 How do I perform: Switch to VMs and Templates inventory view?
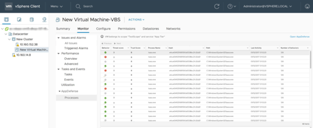pyautogui.click(x=19, y=19)
